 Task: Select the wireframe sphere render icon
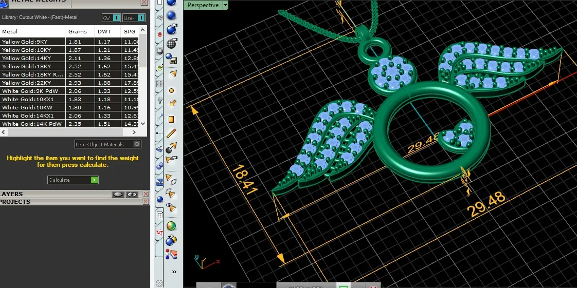[x=171, y=44]
